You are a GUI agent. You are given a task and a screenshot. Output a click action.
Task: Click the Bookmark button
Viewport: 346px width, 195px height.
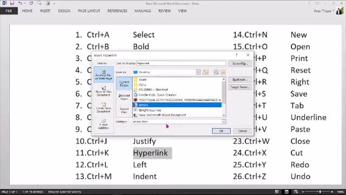coord(240,80)
